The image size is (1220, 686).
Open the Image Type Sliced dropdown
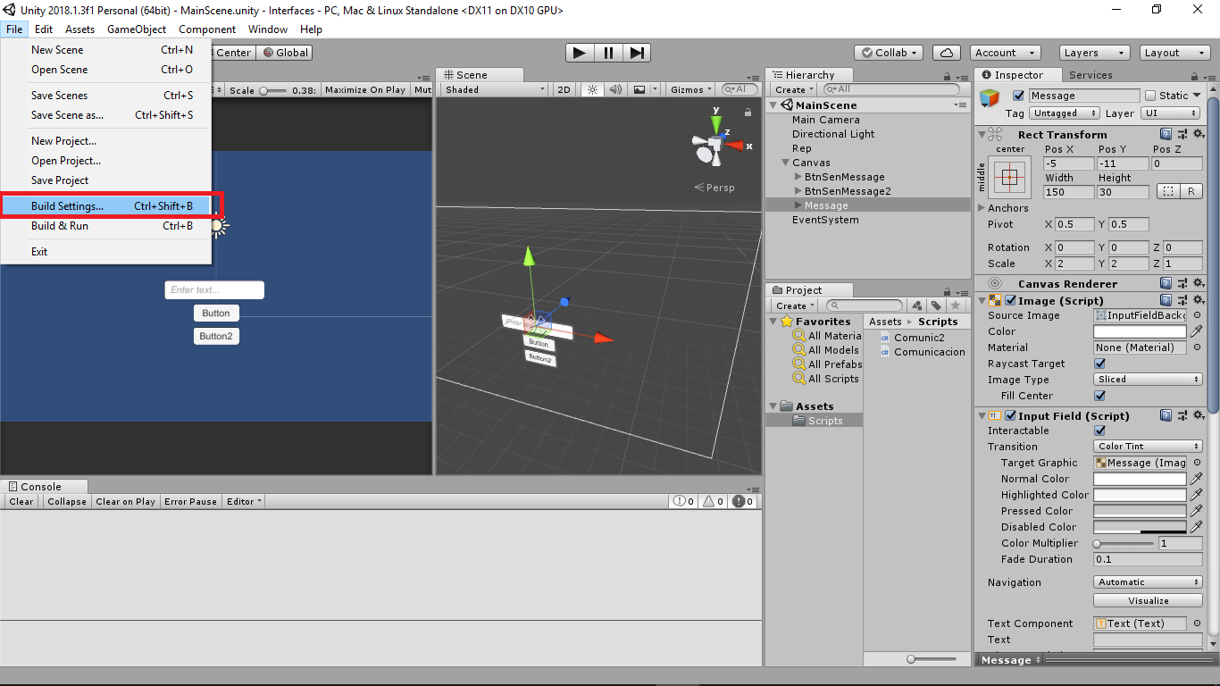1148,380
